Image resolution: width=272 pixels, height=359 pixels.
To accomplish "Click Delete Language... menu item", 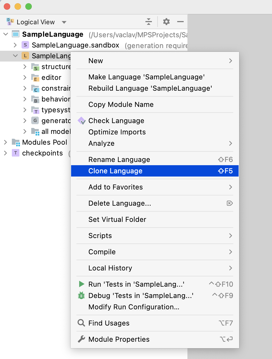I will coord(120,203).
